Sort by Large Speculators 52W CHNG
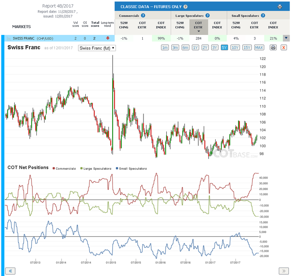This screenshot has height=276, width=291. (180, 25)
